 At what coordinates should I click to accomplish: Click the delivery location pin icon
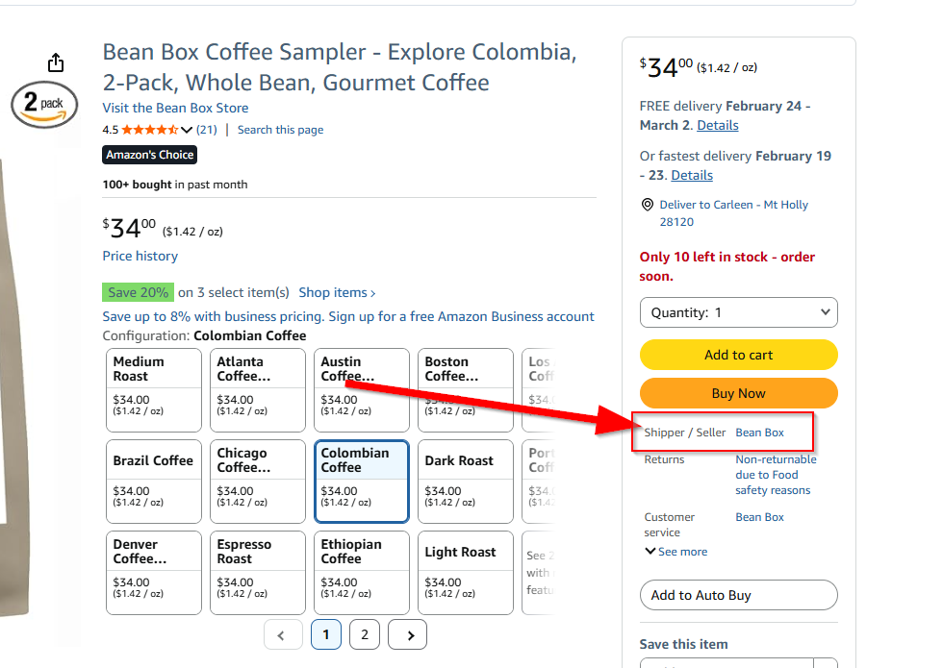coord(647,205)
